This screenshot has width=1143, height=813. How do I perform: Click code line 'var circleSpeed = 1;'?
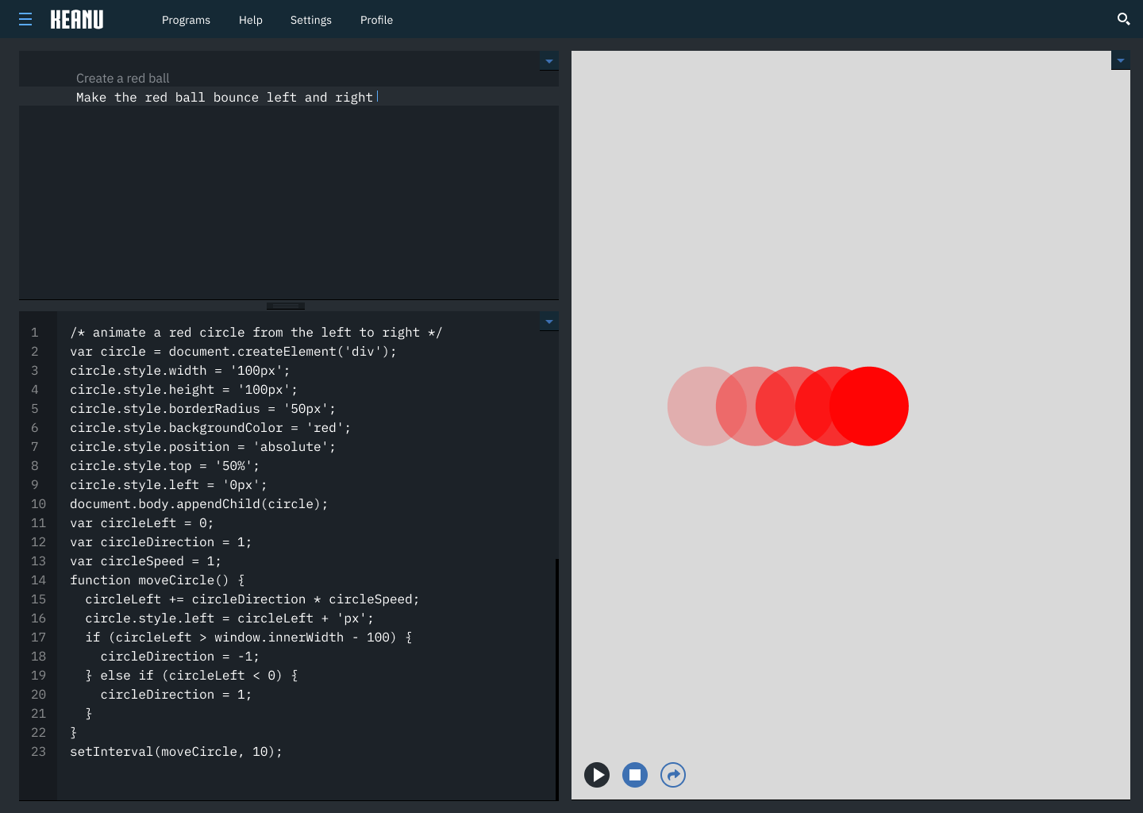[x=145, y=561]
